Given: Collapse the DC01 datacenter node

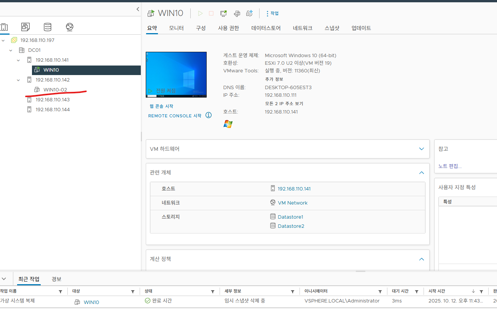Looking at the screenshot, I should [x=11, y=50].
